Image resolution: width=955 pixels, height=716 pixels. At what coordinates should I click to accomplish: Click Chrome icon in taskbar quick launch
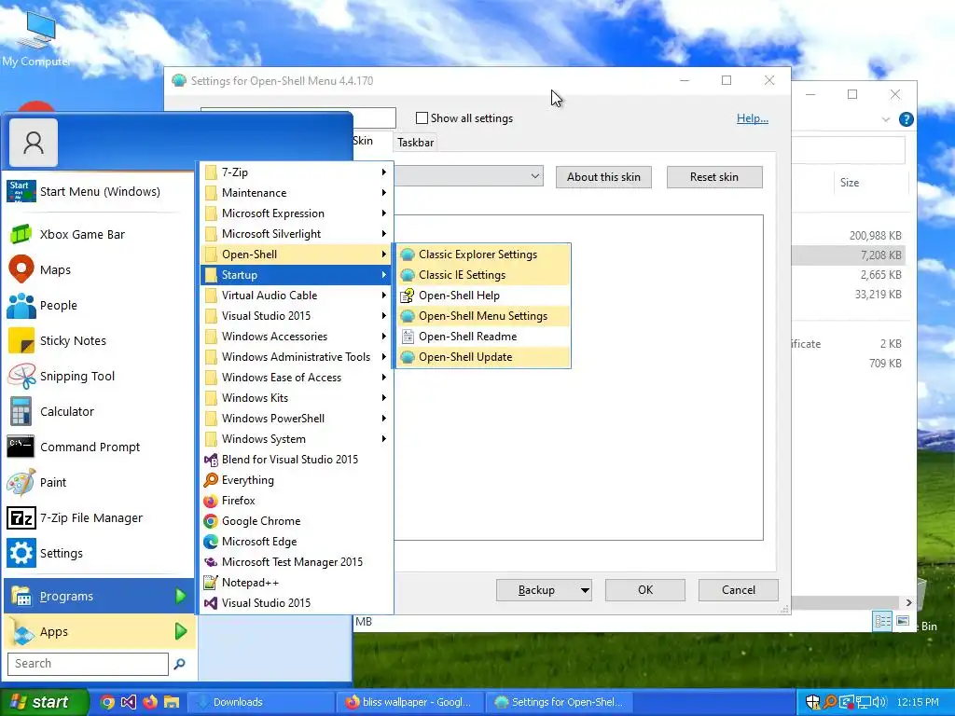point(107,702)
